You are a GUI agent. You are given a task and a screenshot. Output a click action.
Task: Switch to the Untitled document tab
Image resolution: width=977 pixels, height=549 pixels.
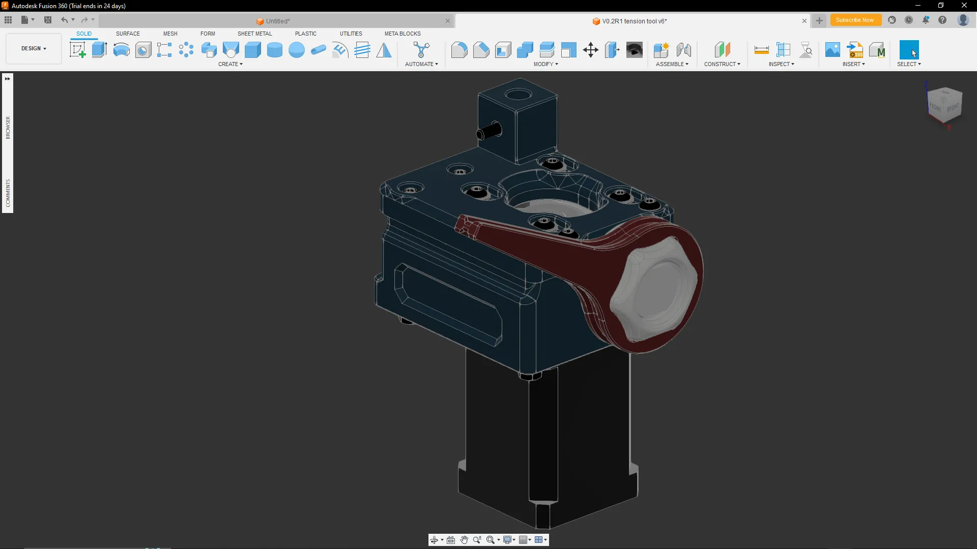click(x=277, y=21)
